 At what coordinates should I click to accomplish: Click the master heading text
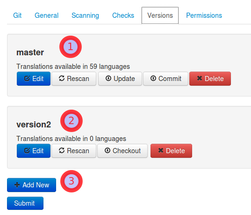coord(30,52)
